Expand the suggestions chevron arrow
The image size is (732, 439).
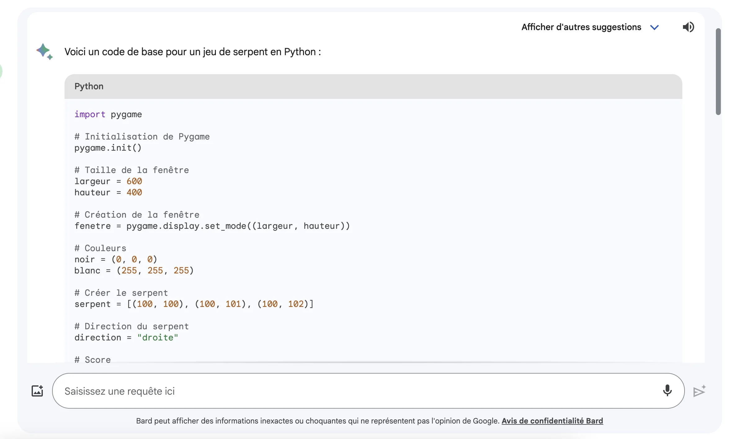pyautogui.click(x=654, y=27)
